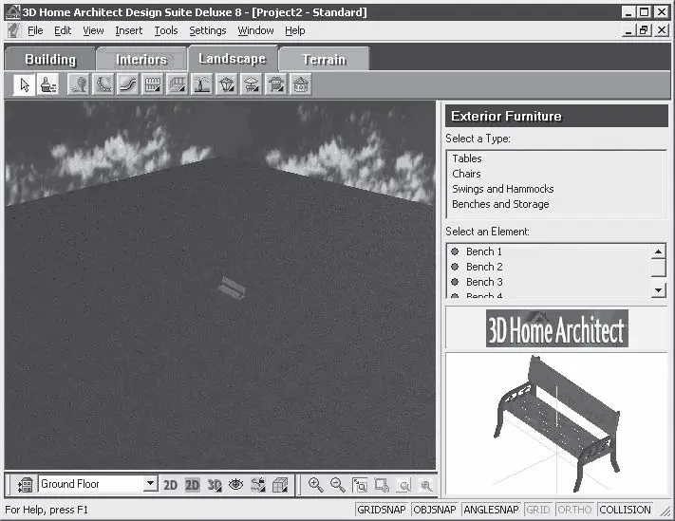
Task: Switch to 3D view mode
Action: point(214,485)
